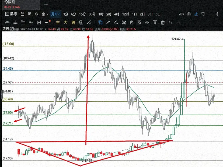Take a chart snapshot with camera icon
The width and height of the screenshot is (223, 167).
click(x=189, y=14)
